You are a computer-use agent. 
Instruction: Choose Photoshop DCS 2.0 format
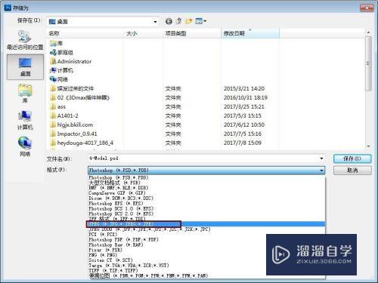click(x=206, y=214)
